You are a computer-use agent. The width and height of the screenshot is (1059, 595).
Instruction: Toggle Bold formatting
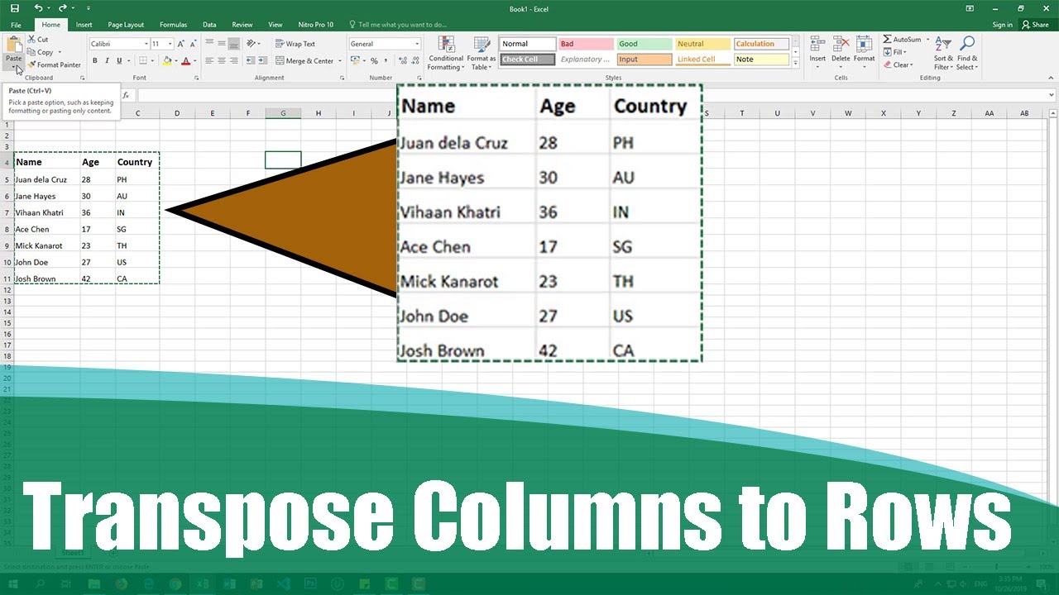(95, 60)
